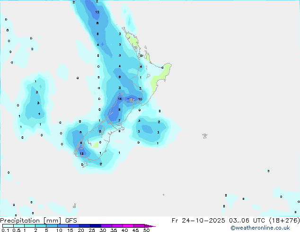Open the weatheronline.co.uk copyright link
Viewport: 300px width, 232px height.
pyautogui.click(x=260, y=228)
